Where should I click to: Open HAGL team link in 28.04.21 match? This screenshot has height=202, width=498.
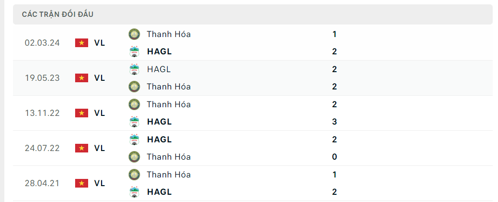[x=159, y=192]
